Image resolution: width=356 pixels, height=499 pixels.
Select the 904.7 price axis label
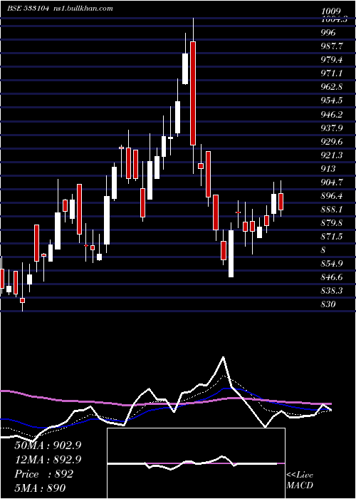click(333, 182)
